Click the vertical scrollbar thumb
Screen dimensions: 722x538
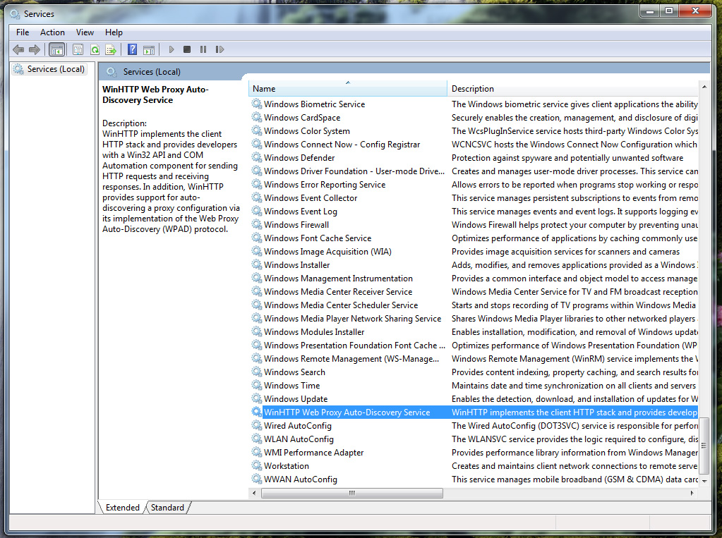[x=704, y=446]
